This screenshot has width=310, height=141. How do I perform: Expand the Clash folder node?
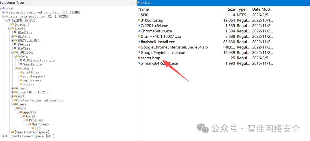tap(12, 88)
